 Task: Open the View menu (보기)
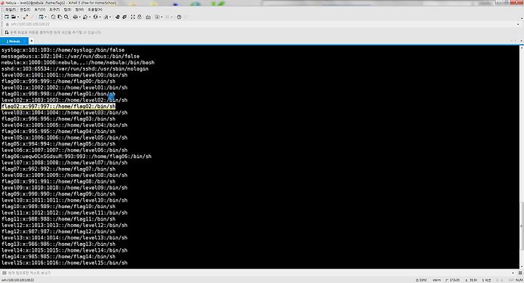click(40, 9)
